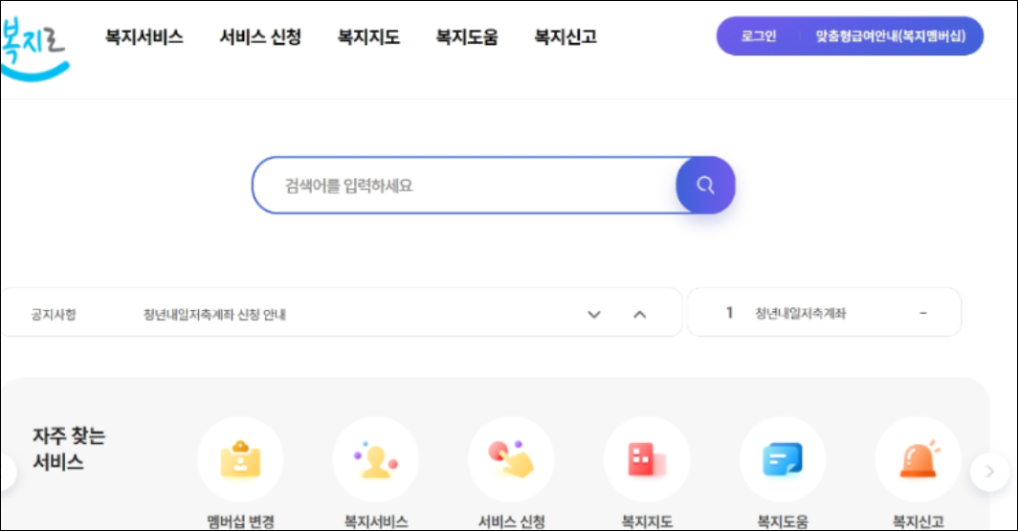Screen dimensions: 1018x531
Task: Click the 복지로 logo
Action: (x=33, y=49)
